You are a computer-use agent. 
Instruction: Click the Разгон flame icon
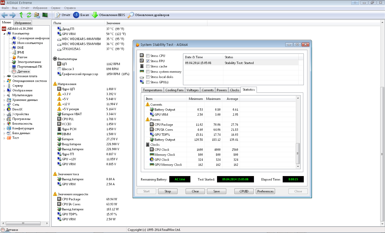tap(14, 57)
